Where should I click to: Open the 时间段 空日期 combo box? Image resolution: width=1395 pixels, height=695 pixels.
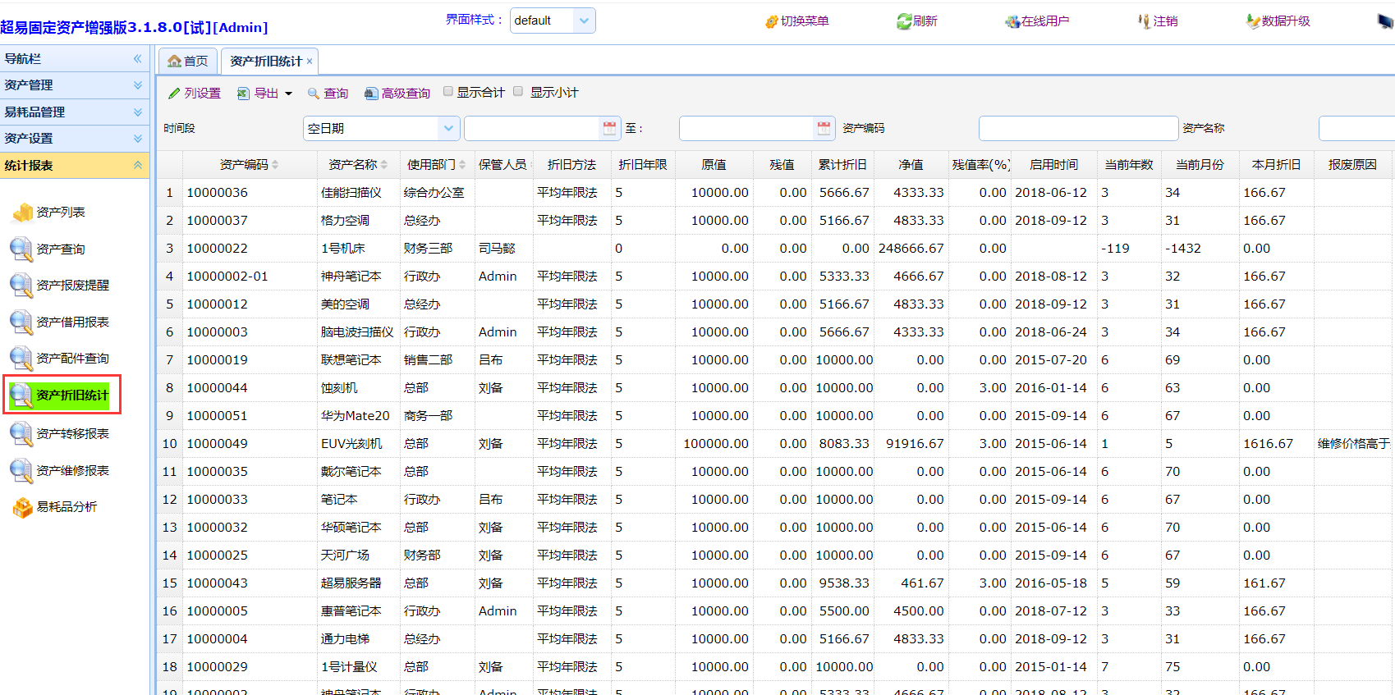pyautogui.click(x=447, y=128)
